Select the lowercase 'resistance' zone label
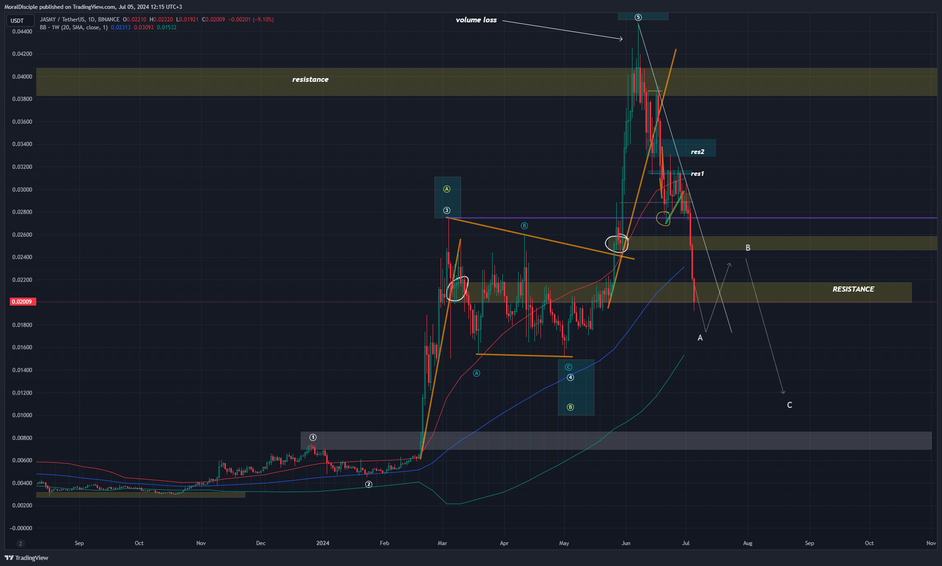 [x=310, y=80]
